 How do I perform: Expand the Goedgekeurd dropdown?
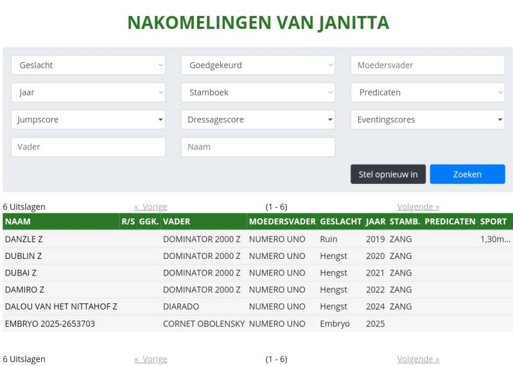click(x=257, y=65)
